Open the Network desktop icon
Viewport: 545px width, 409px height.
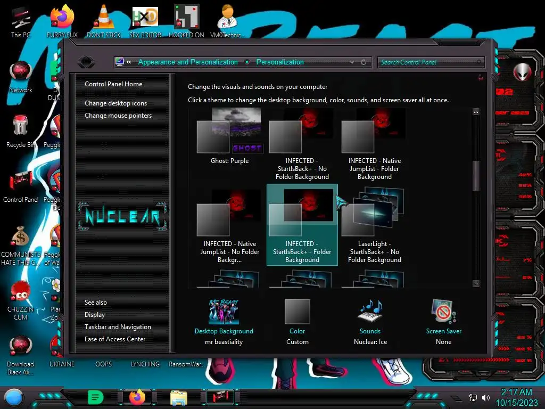tap(21, 77)
